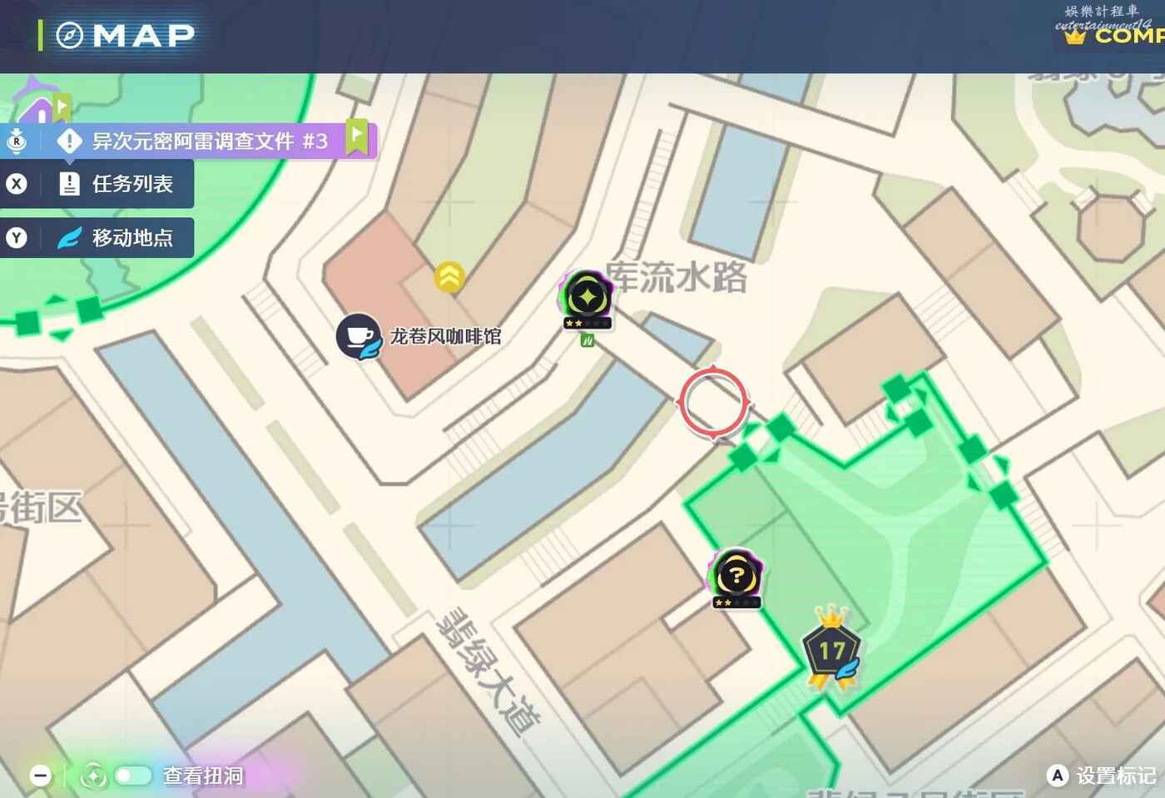The height and width of the screenshot is (798, 1165).
Task: Select the purple house marker
Action: coord(39,104)
